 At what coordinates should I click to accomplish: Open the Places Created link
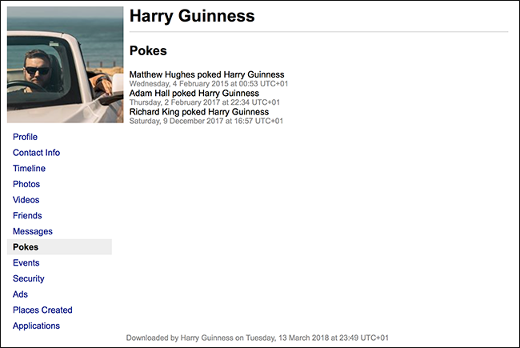[42, 310]
